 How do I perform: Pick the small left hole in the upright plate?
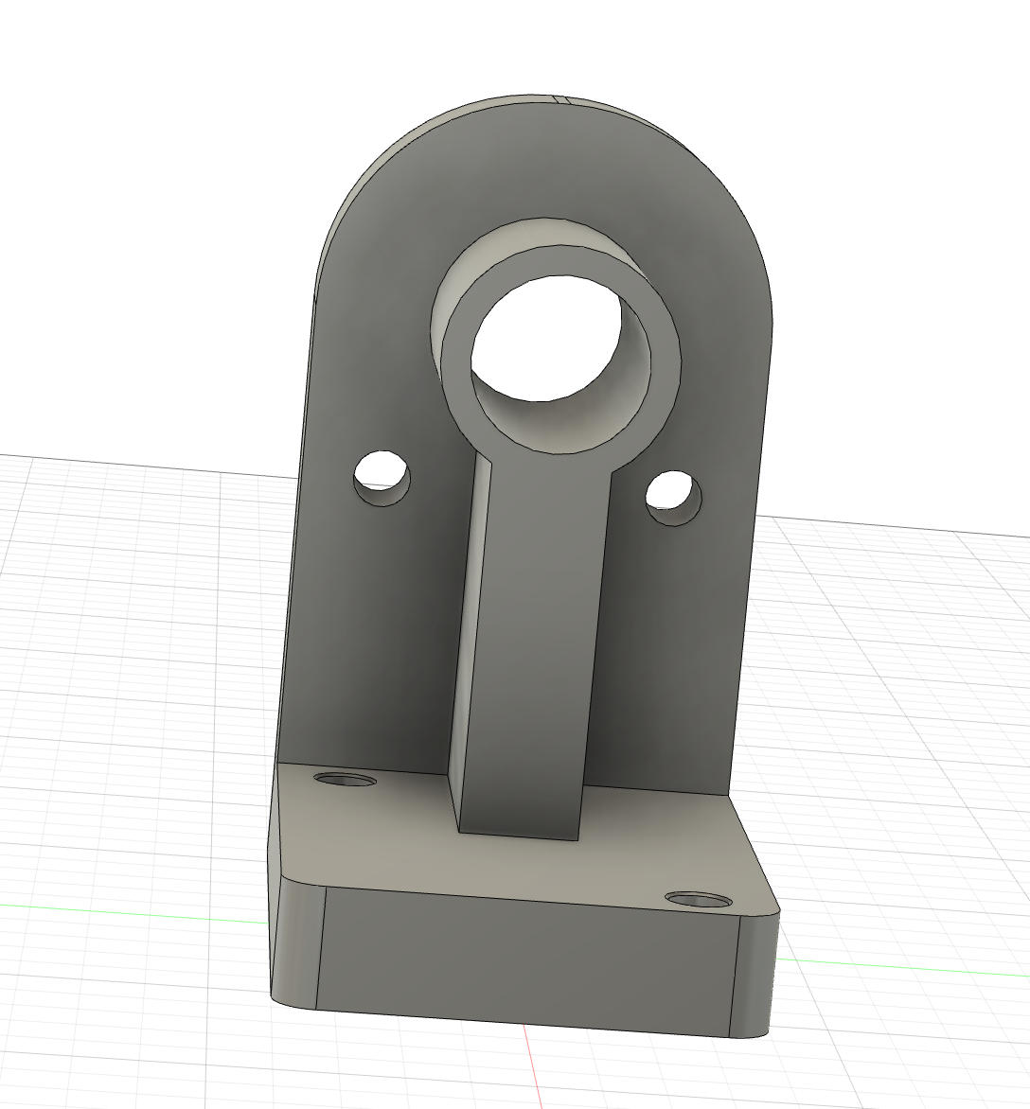[x=382, y=477]
